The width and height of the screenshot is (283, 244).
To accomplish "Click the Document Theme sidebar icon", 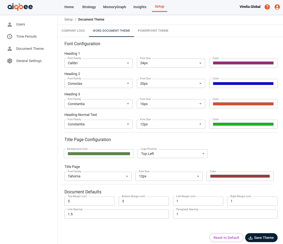I will pyautogui.click(x=10, y=49).
